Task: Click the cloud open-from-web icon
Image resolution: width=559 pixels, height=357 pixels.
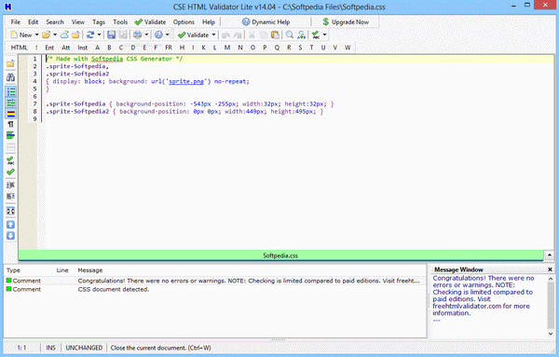Action: click(64, 34)
